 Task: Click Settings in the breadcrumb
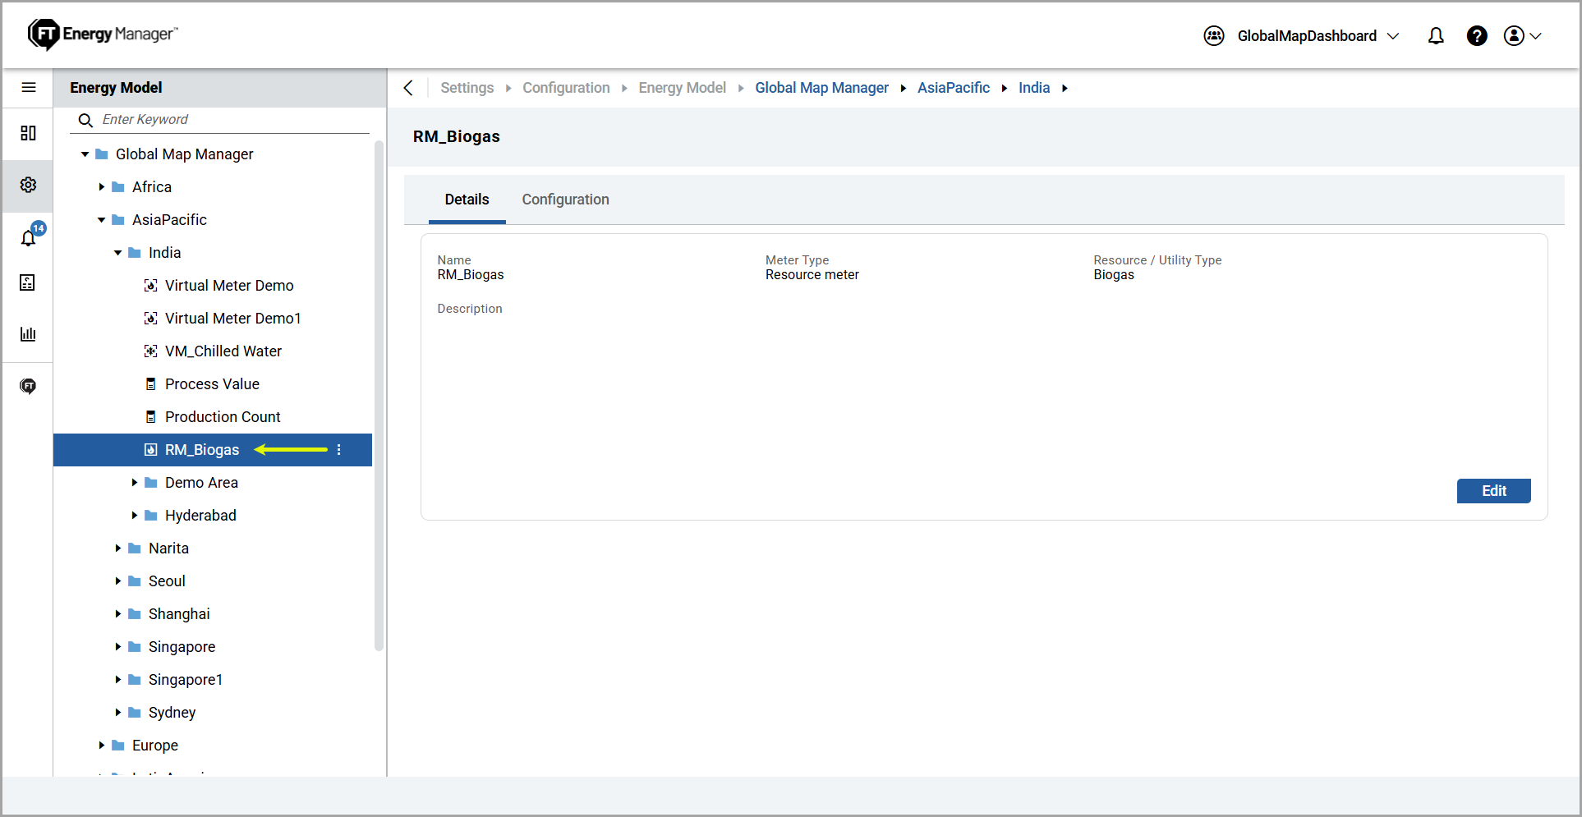pos(467,88)
